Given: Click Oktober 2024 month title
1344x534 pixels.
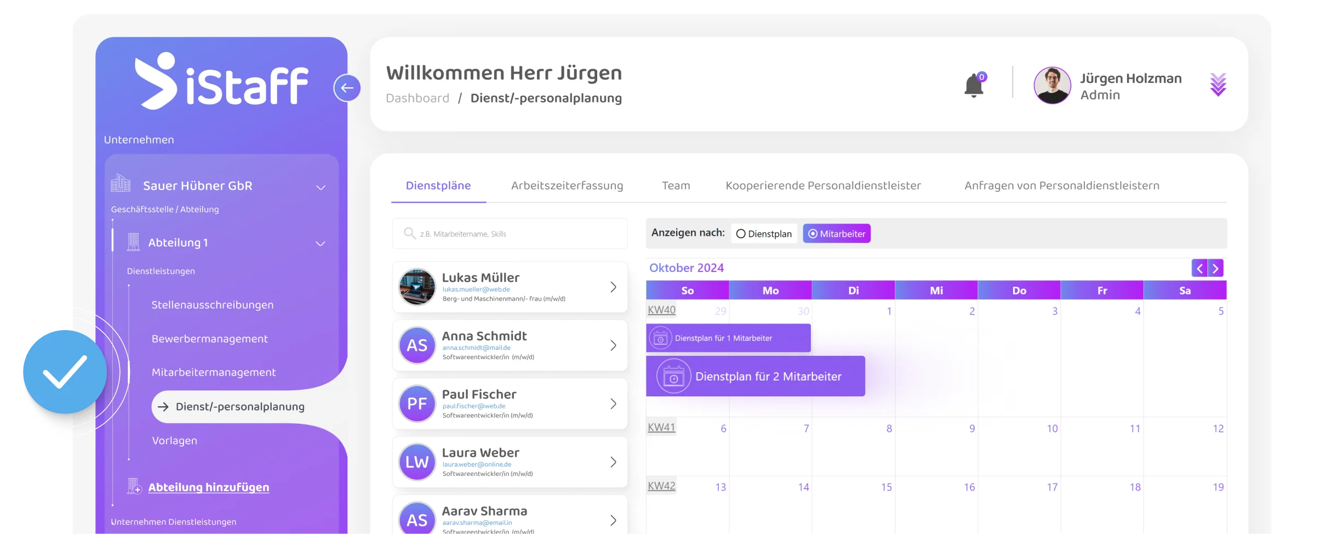Looking at the screenshot, I should pyautogui.click(x=687, y=268).
